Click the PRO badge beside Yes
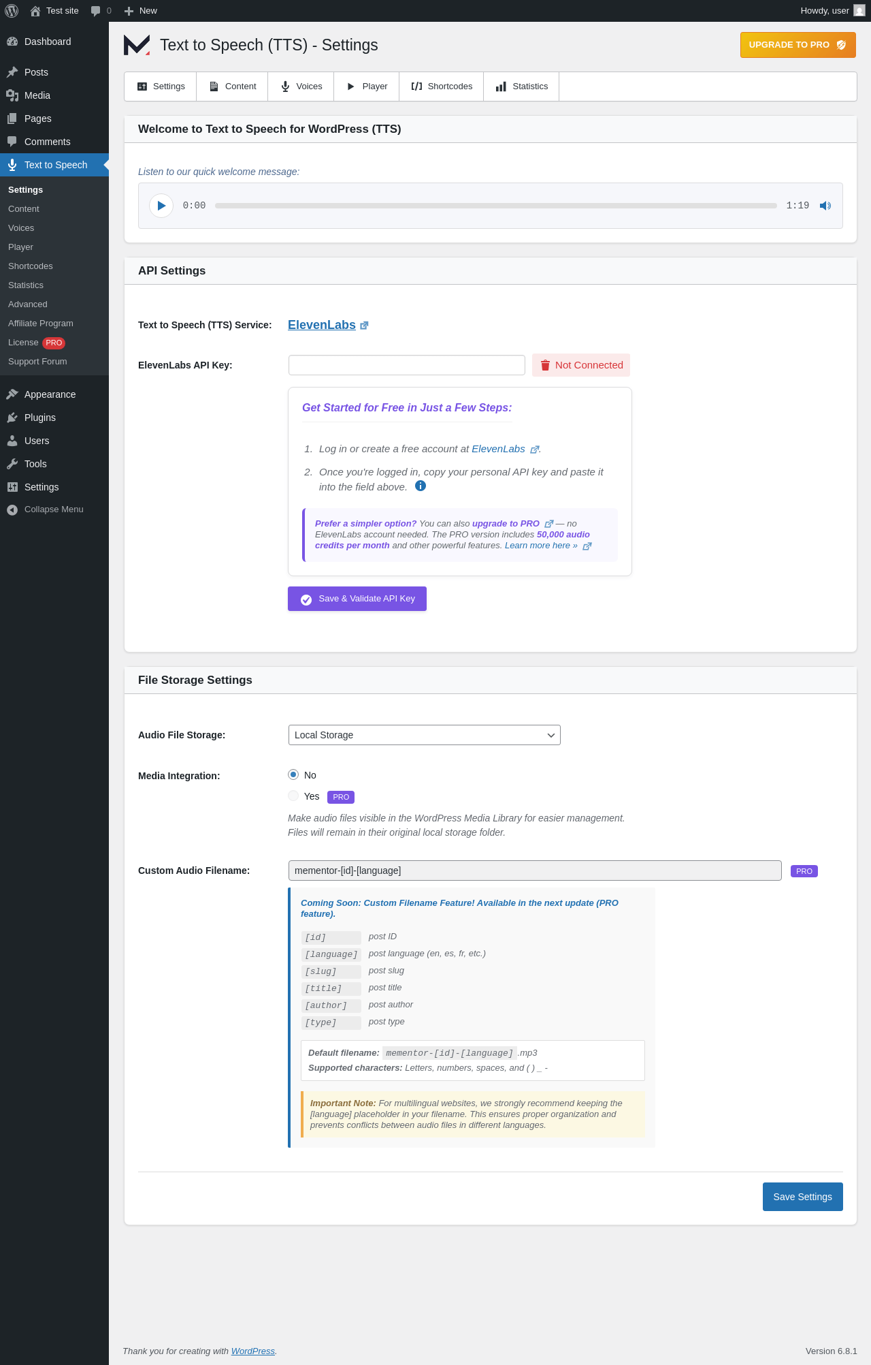Image resolution: width=871 pixels, height=1365 pixels. (x=341, y=797)
